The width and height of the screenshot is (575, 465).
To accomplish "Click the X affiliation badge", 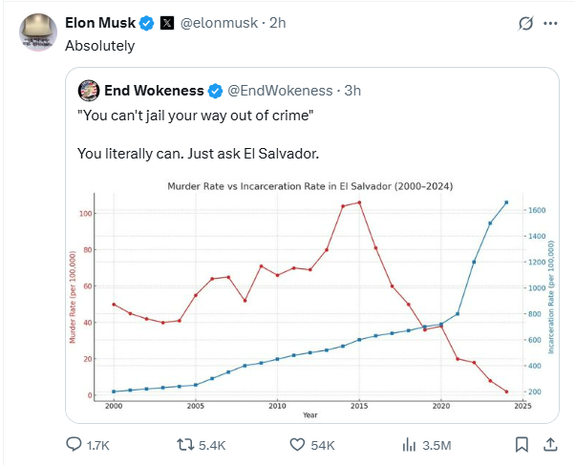I will pyautogui.click(x=168, y=23).
